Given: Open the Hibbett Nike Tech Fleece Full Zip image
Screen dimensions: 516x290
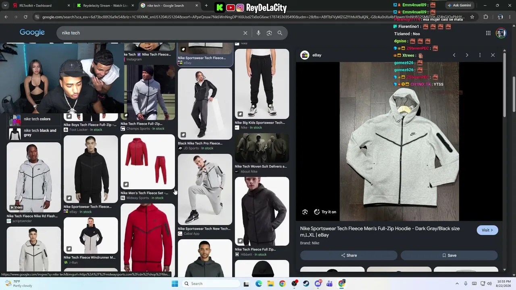Looking at the screenshot, I should 262,211.
